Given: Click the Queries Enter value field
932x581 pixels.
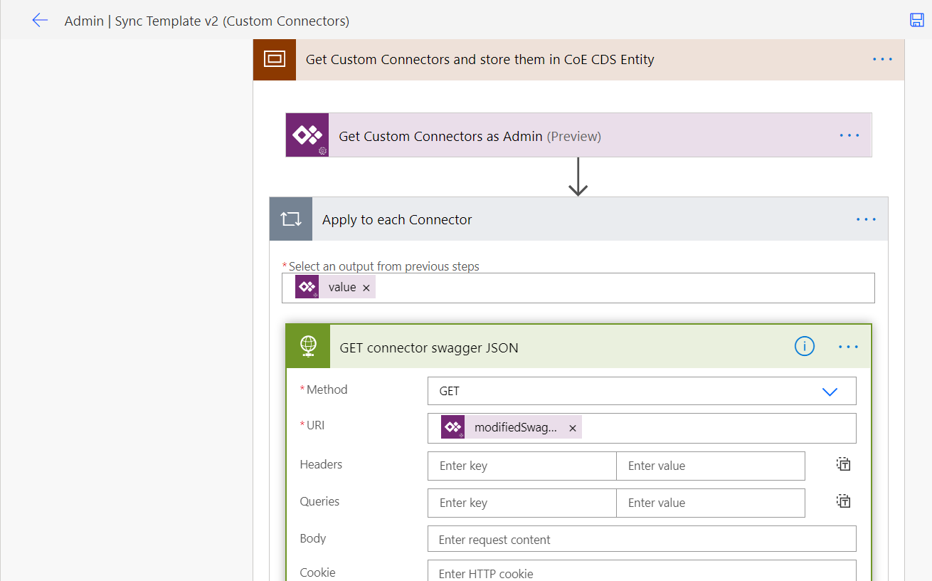Looking at the screenshot, I should [x=710, y=503].
